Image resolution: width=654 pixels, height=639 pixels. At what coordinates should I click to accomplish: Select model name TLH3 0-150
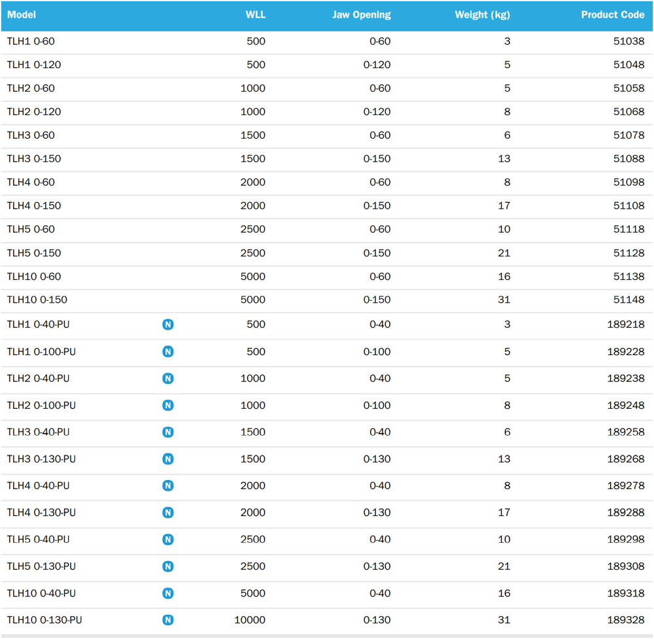click(x=34, y=159)
